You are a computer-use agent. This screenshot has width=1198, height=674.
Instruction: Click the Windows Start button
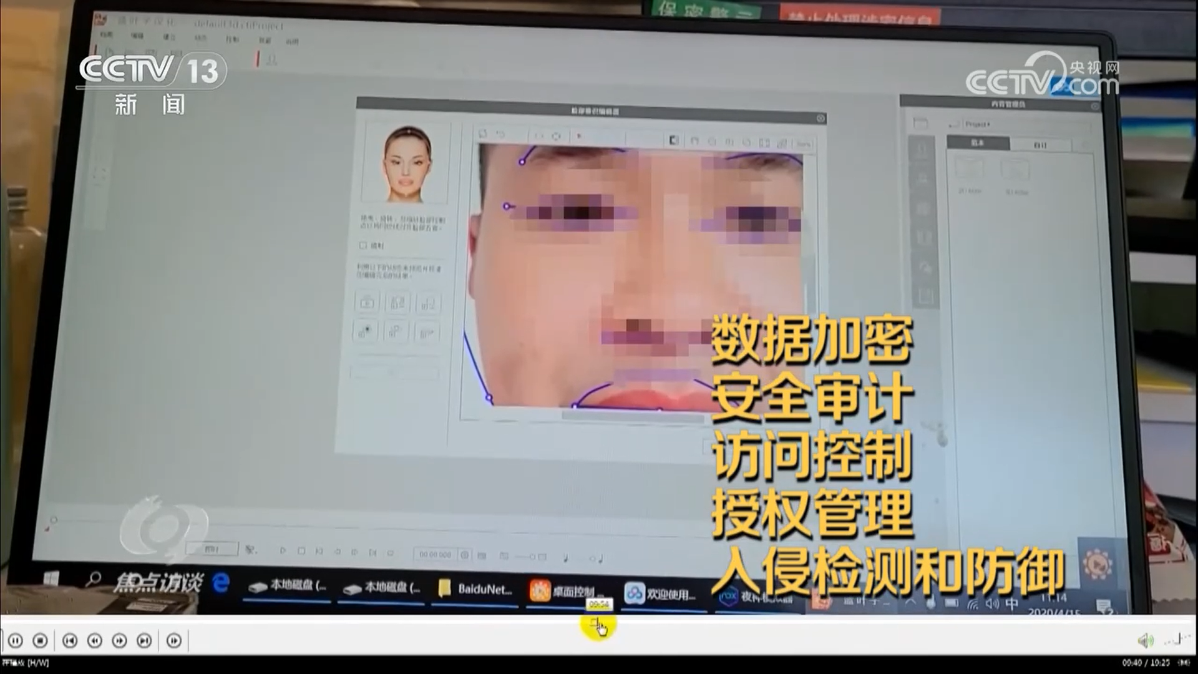51,579
